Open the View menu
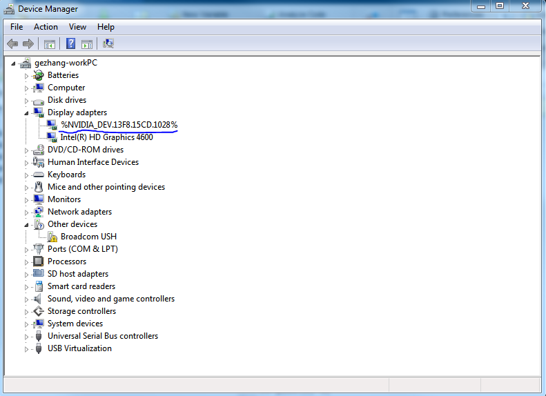This screenshot has height=396, width=546. coord(77,27)
